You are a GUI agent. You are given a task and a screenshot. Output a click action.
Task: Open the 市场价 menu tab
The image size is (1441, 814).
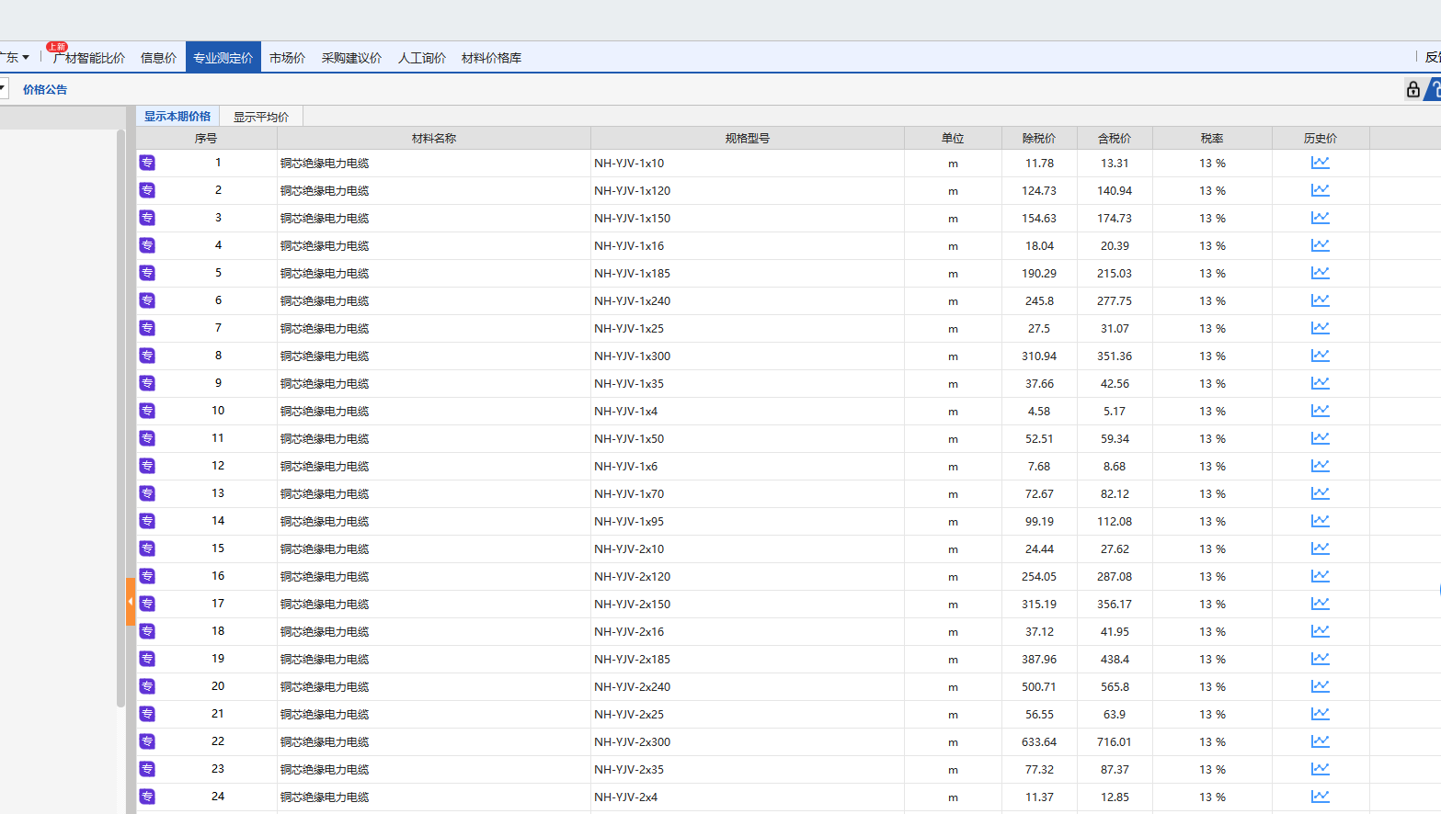tap(287, 58)
